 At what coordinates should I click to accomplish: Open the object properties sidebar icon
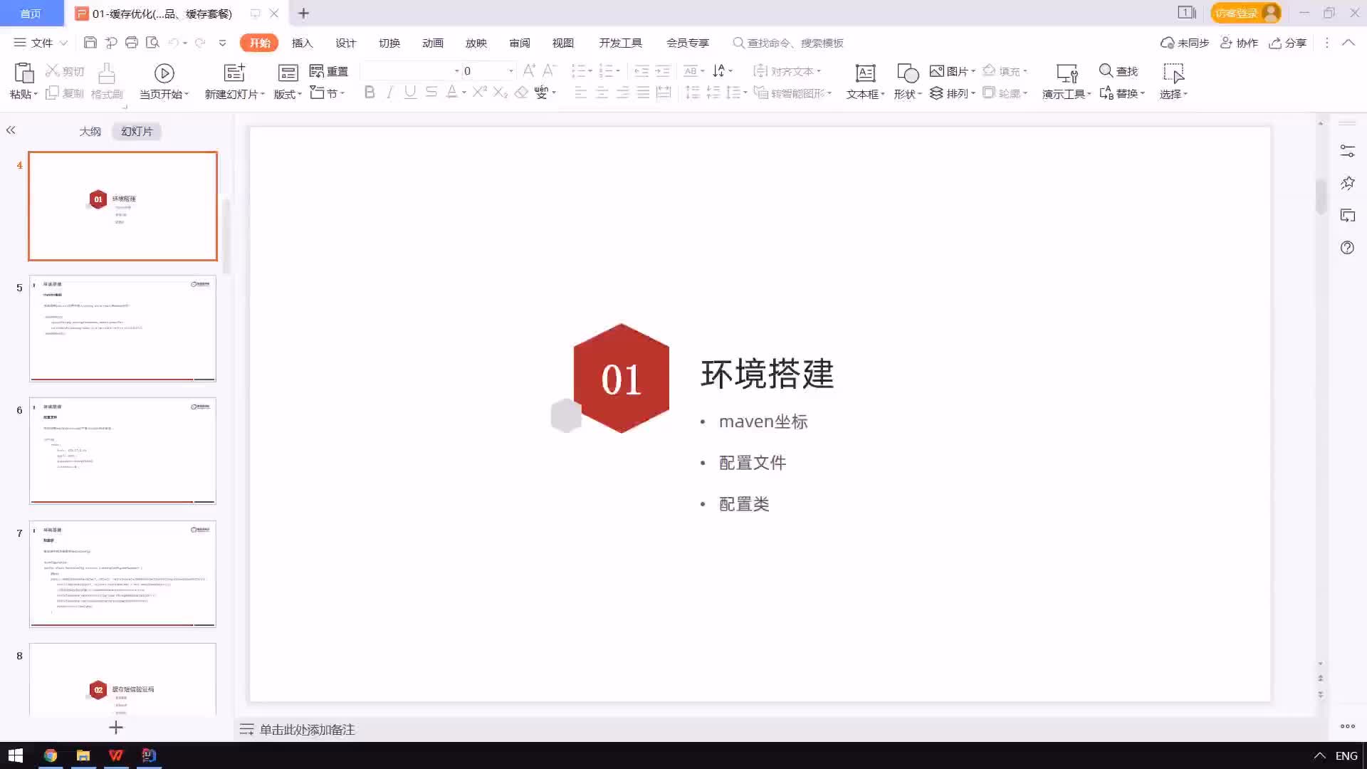point(1347,151)
